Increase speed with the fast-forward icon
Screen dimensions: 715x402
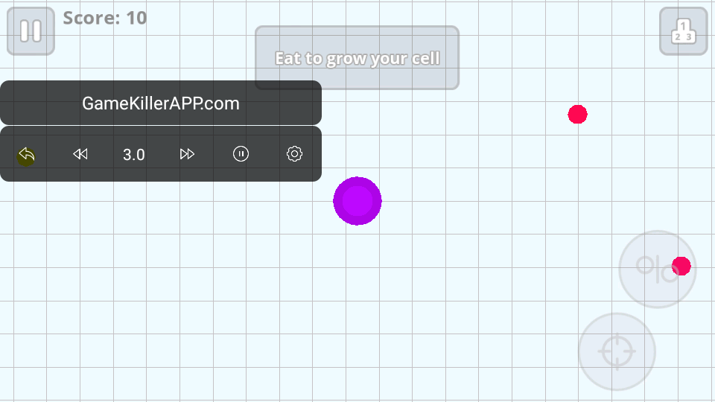[x=187, y=154]
